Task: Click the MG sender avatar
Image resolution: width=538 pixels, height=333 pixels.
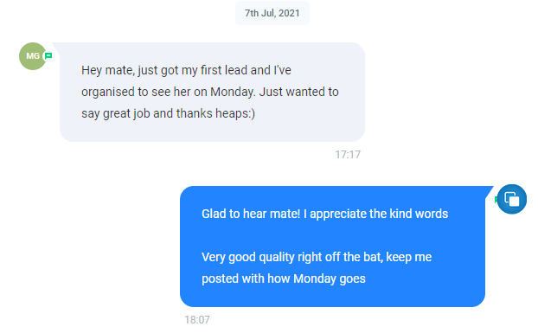Action: coord(33,56)
